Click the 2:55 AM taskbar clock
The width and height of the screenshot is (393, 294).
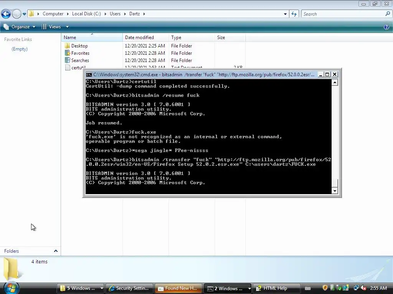(378, 288)
